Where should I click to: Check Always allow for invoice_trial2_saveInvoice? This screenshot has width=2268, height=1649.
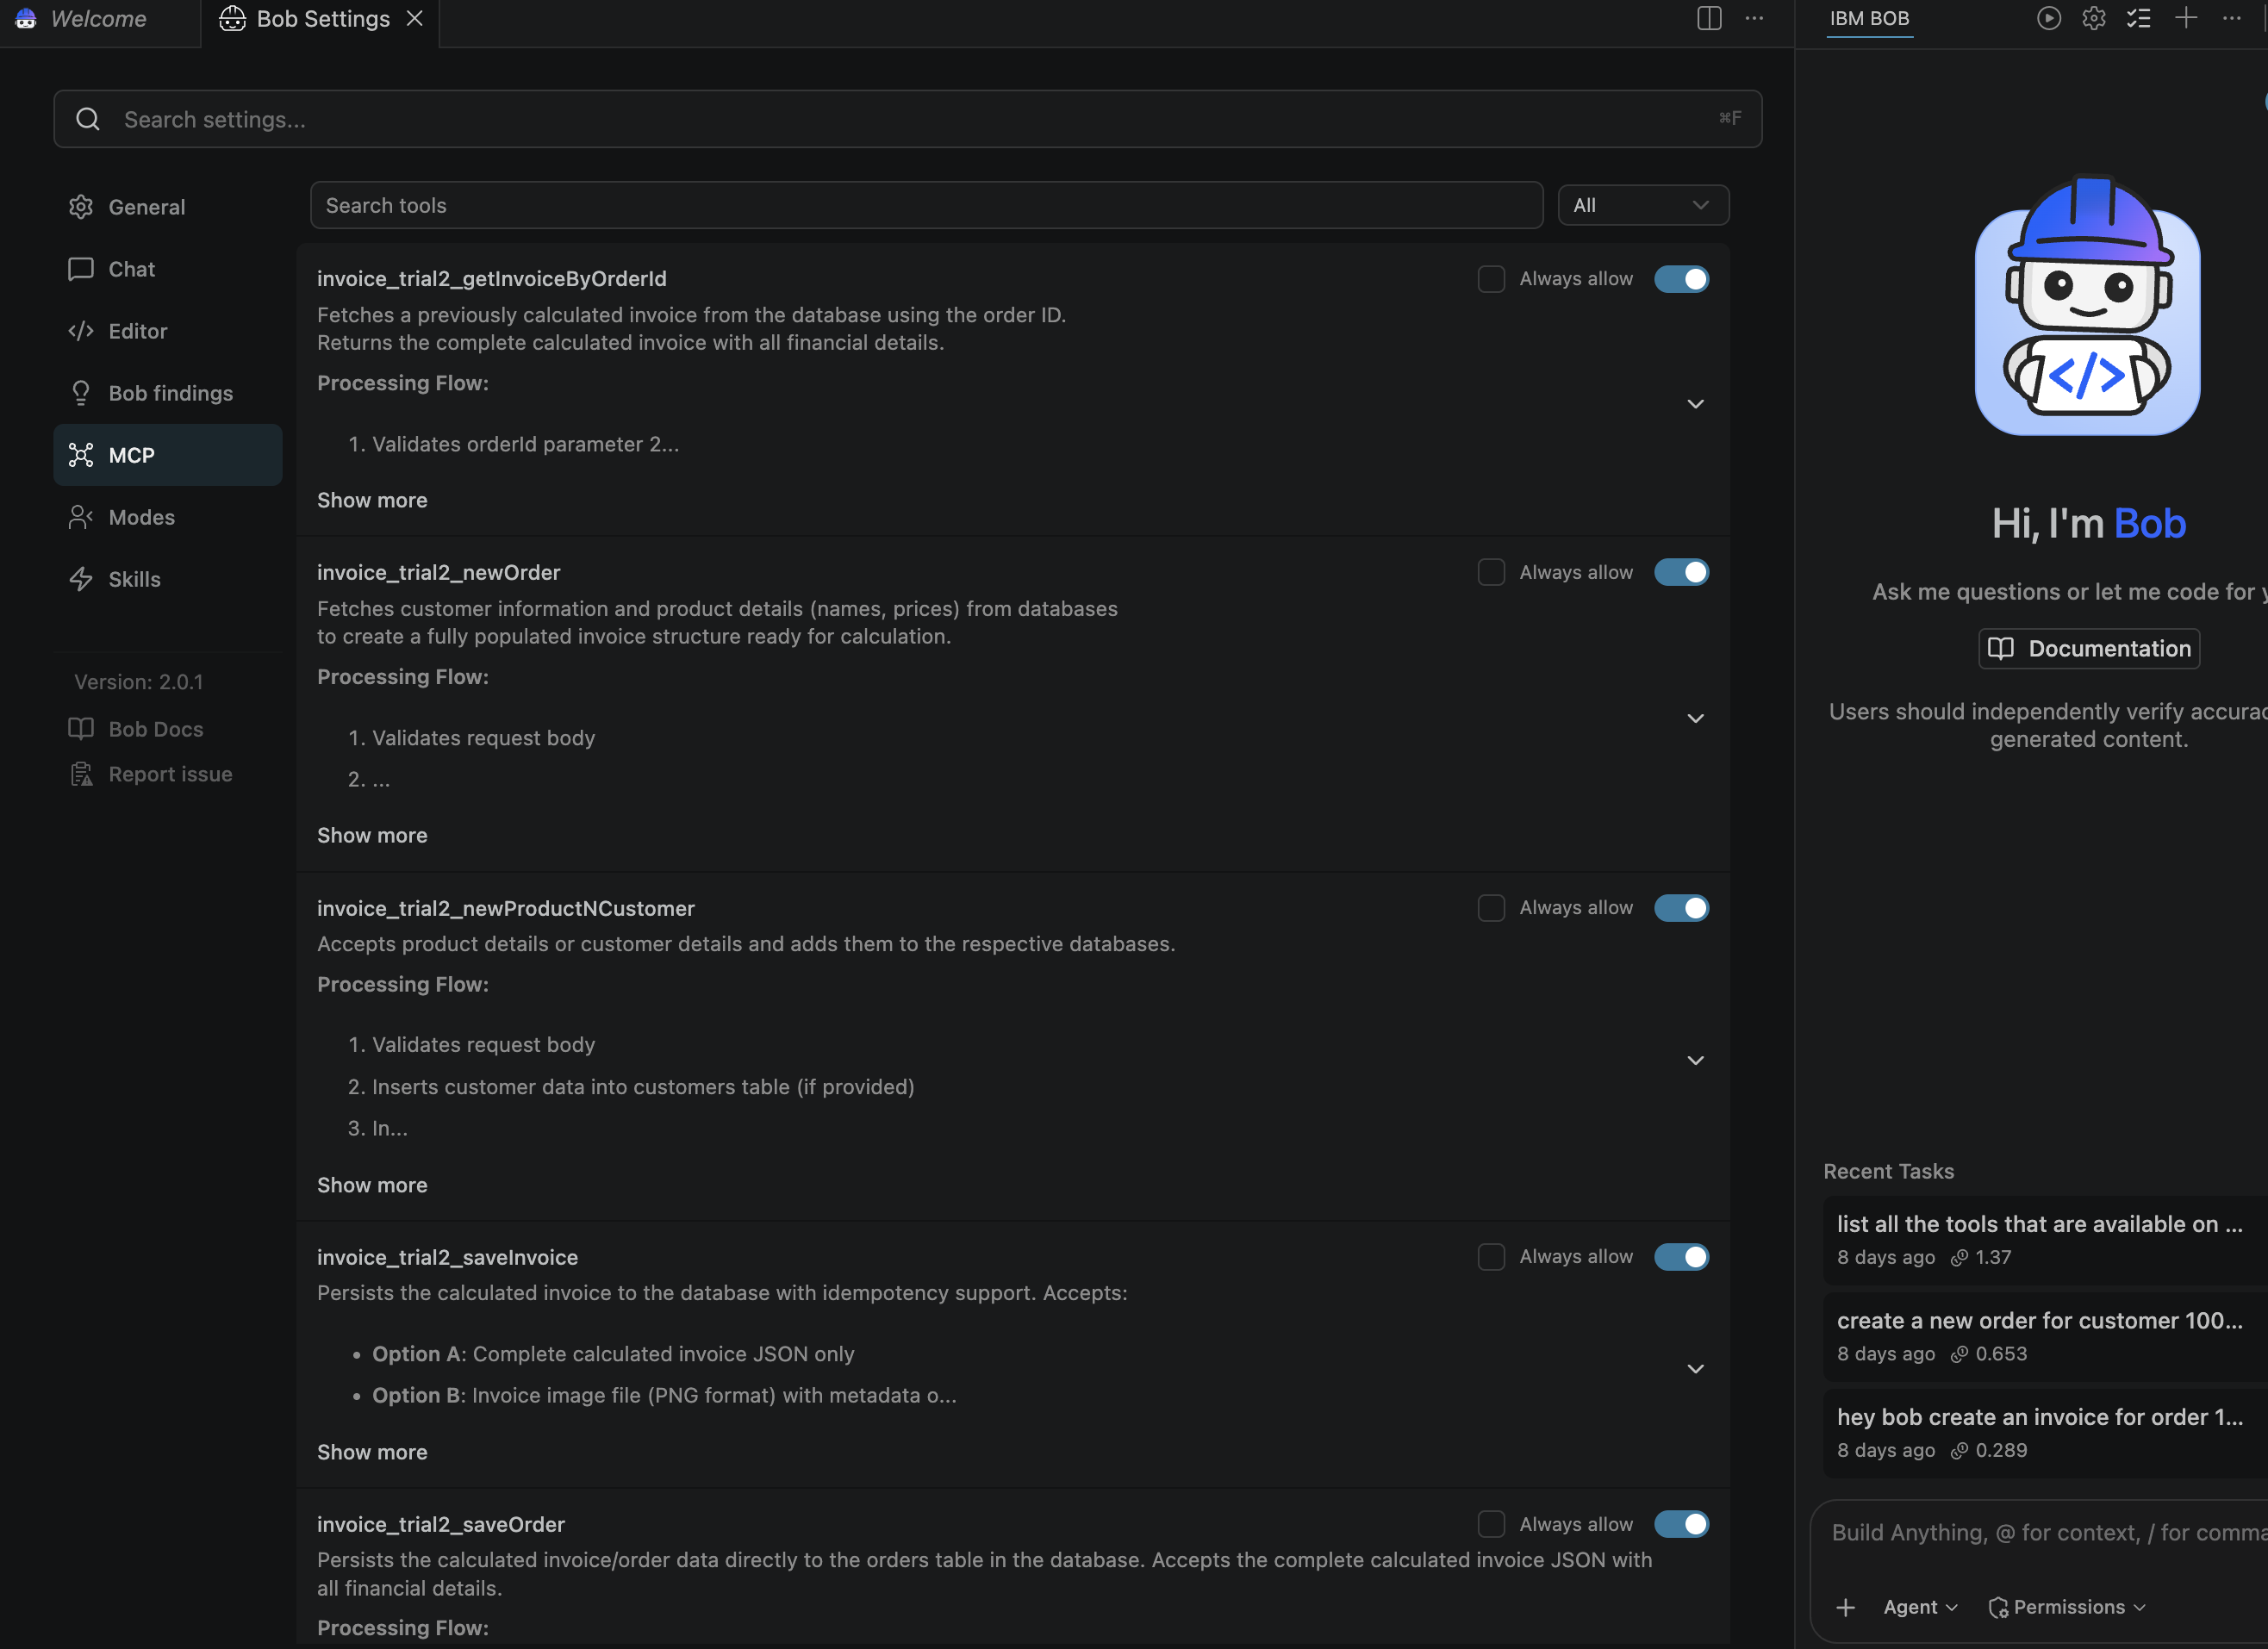click(x=1491, y=1257)
